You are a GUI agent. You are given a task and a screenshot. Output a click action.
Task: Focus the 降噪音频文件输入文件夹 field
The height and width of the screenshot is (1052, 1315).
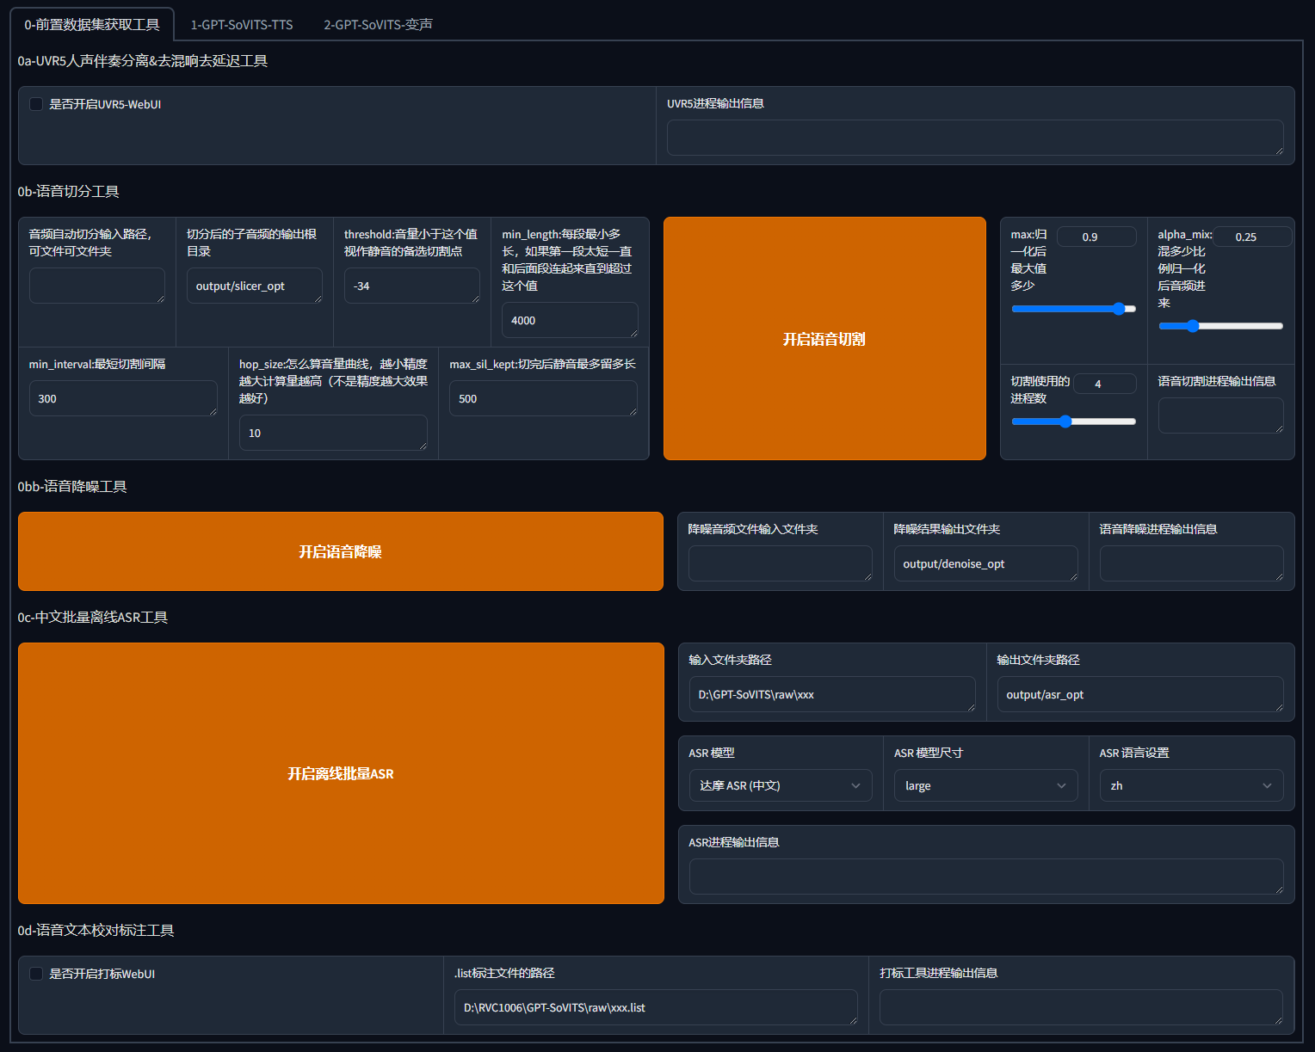point(781,563)
